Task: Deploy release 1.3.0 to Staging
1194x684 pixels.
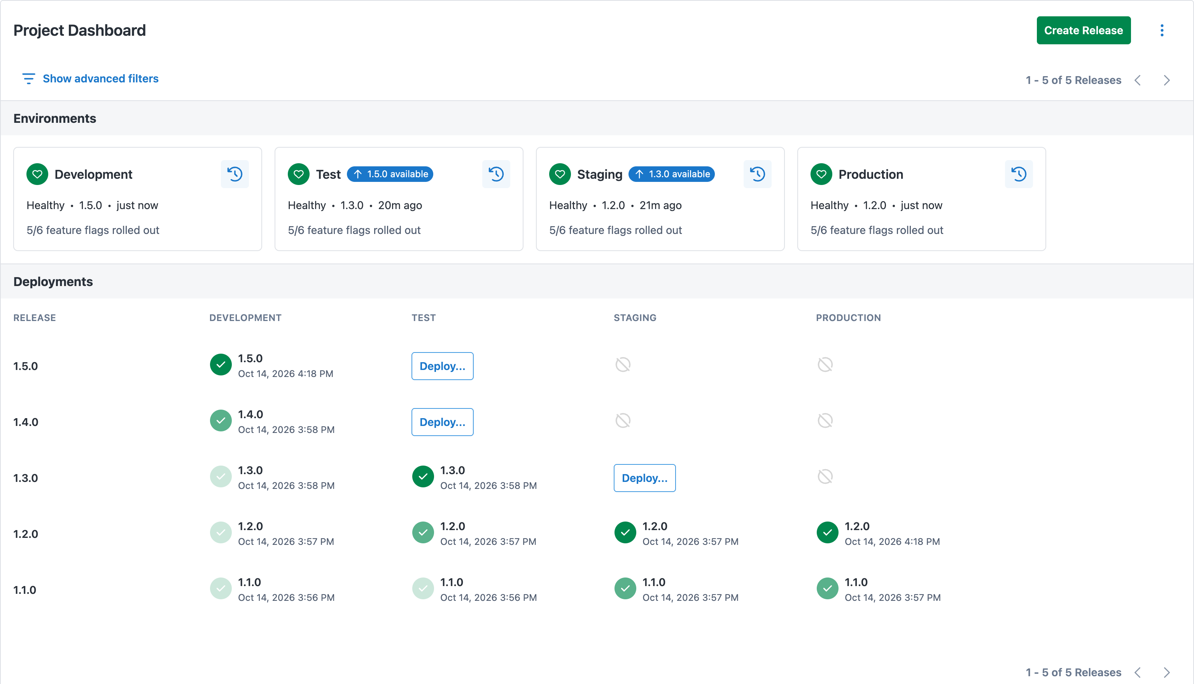Action: pos(644,478)
